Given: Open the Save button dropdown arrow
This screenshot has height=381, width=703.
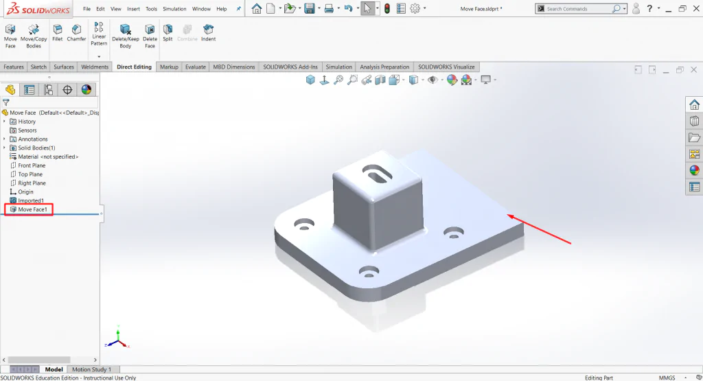Looking at the screenshot, I should click(319, 8).
